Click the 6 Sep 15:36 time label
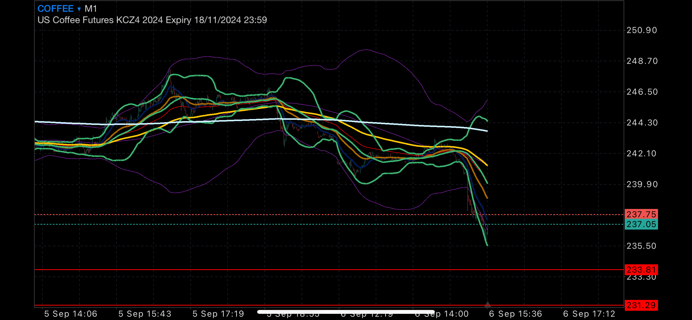 coord(515,314)
